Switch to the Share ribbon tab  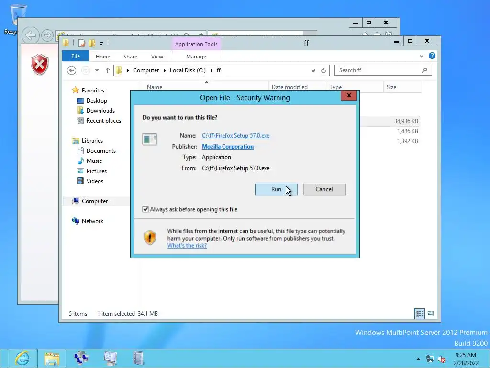pyautogui.click(x=130, y=57)
